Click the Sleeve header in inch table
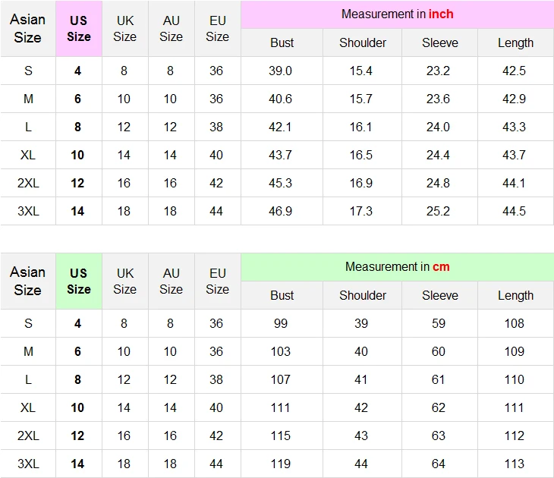554x478 pixels. coord(440,42)
